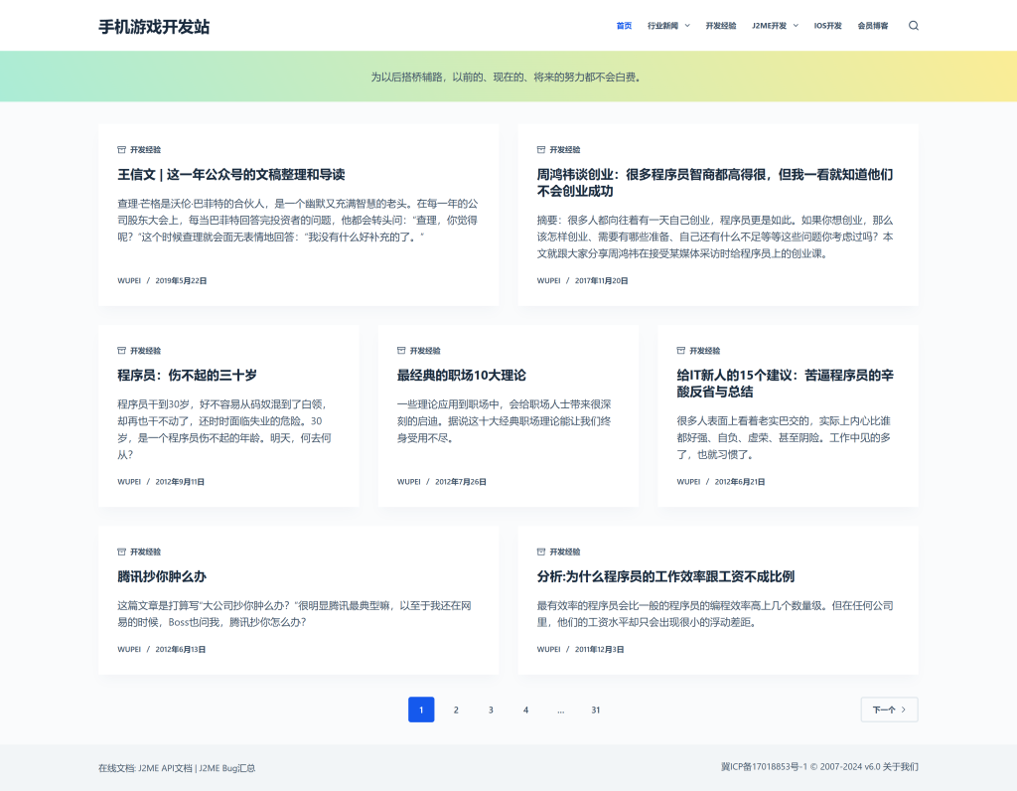The height and width of the screenshot is (791, 1017).
Task: Select the 首页 menu item
Action: tap(624, 26)
